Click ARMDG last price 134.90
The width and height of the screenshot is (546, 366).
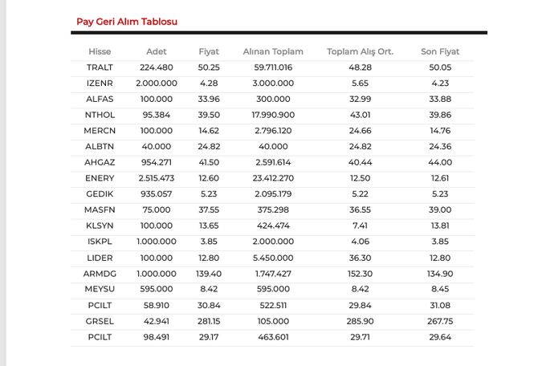[x=440, y=274]
